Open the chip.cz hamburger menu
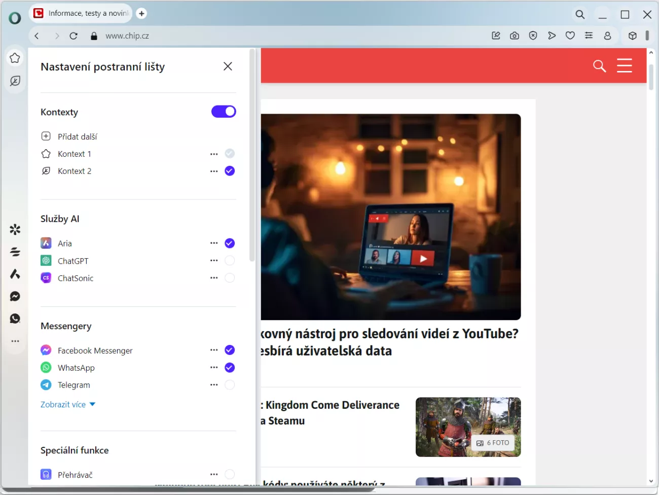659x495 pixels. coord(624,66)
